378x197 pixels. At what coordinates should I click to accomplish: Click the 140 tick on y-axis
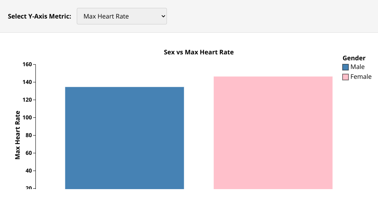pos(27,82)
